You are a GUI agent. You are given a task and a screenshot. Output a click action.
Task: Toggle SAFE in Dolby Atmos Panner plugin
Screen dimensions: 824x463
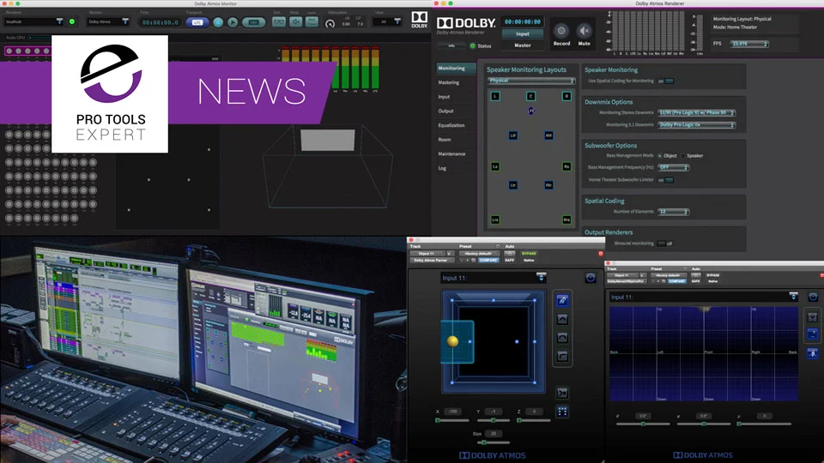pos(510,261)
